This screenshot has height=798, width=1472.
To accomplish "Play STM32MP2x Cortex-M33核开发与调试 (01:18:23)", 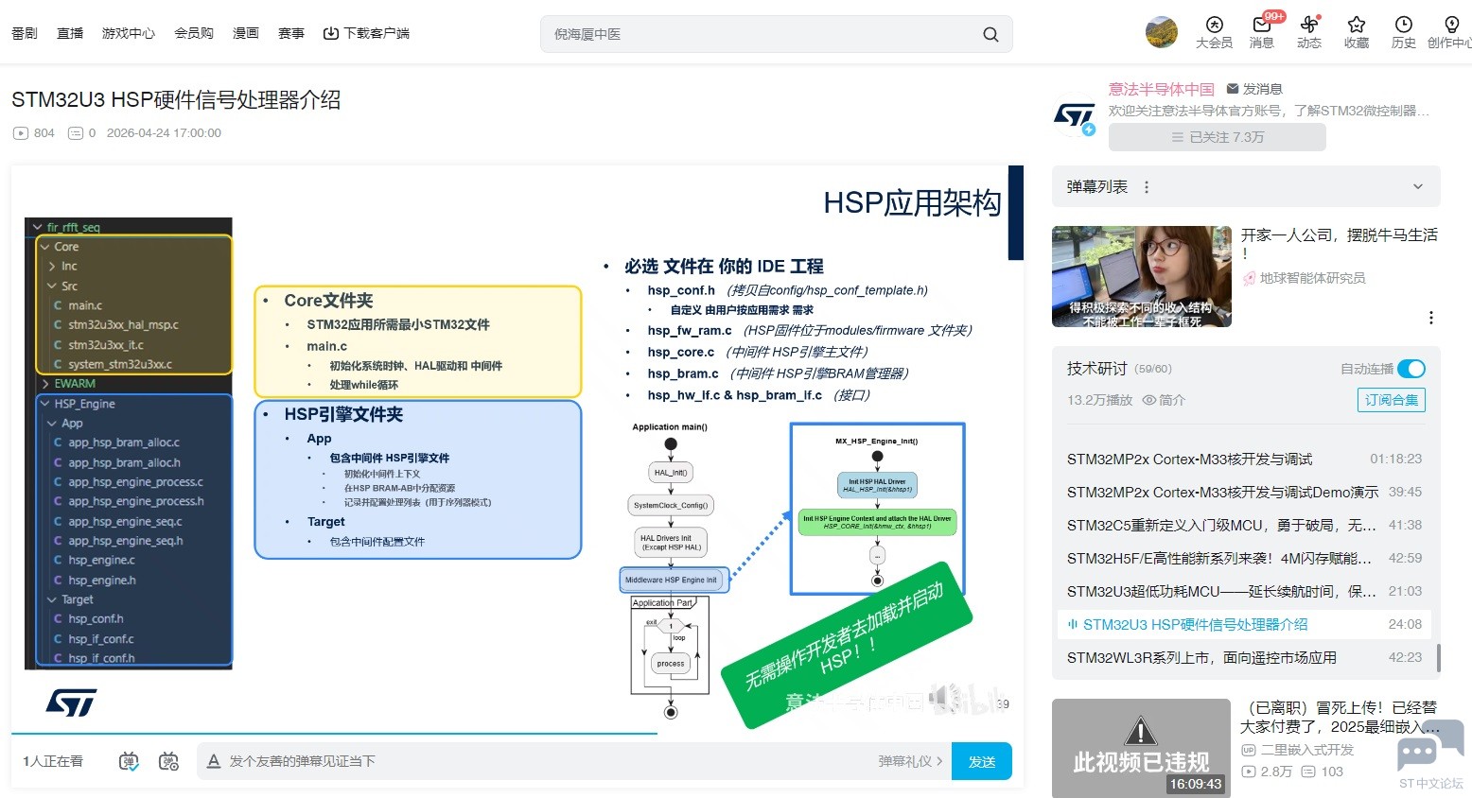I will (1244, 460).
